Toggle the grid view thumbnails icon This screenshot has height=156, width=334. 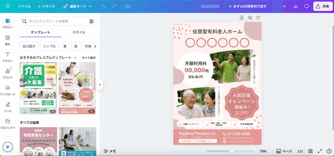coord(311,151)
